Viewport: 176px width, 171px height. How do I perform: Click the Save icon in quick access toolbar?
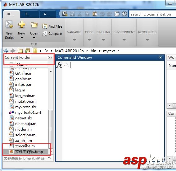72,14
